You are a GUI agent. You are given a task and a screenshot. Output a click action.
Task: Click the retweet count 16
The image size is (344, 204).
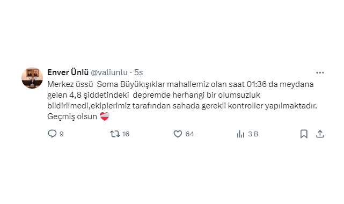(126, 134)
